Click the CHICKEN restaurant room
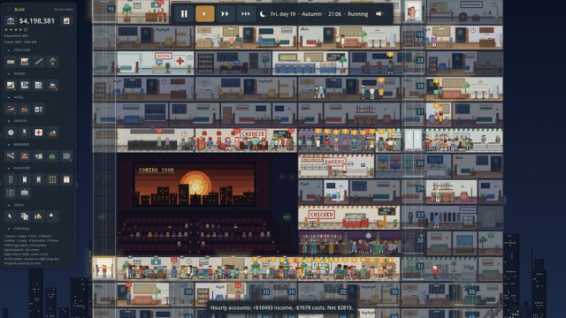 tap(349, 217)
